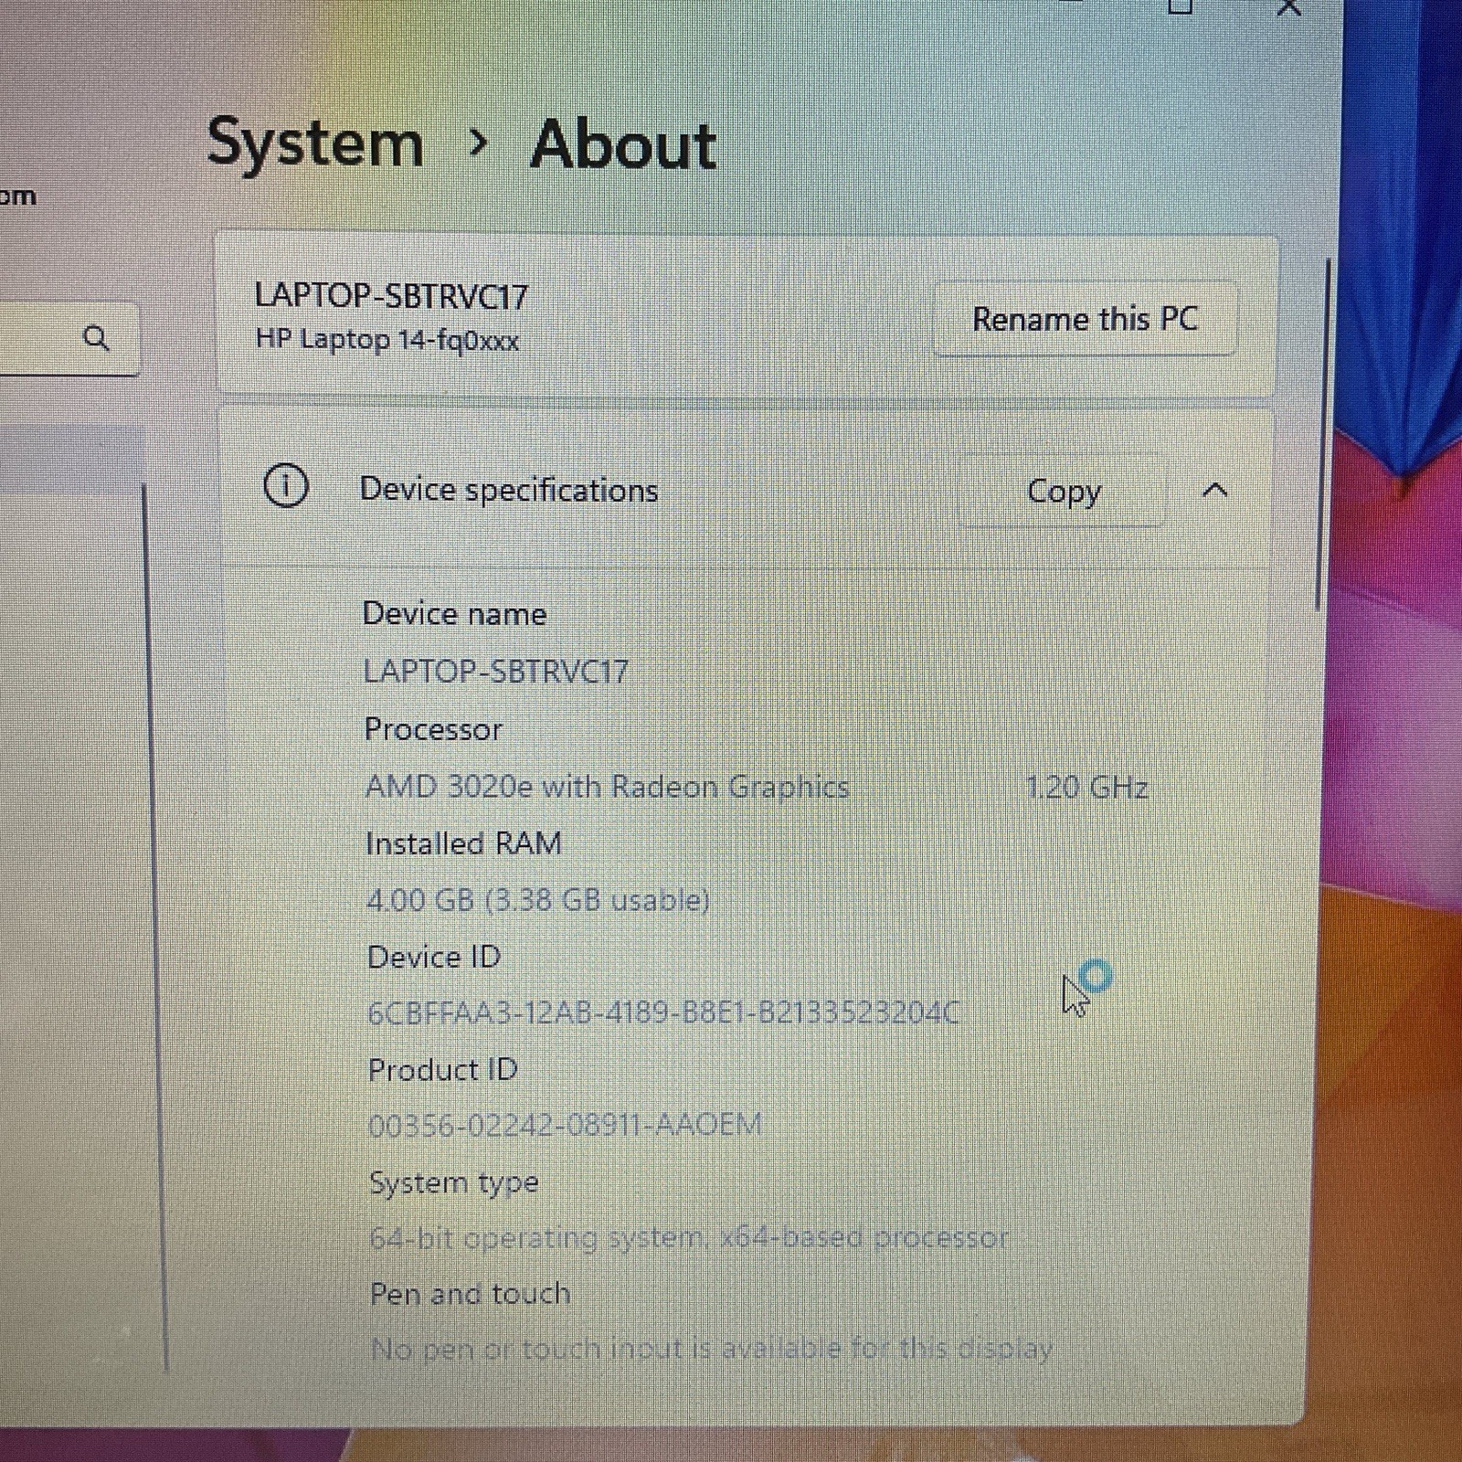Click the System type label
1462x1462 pixels.
coord(454,1182)
